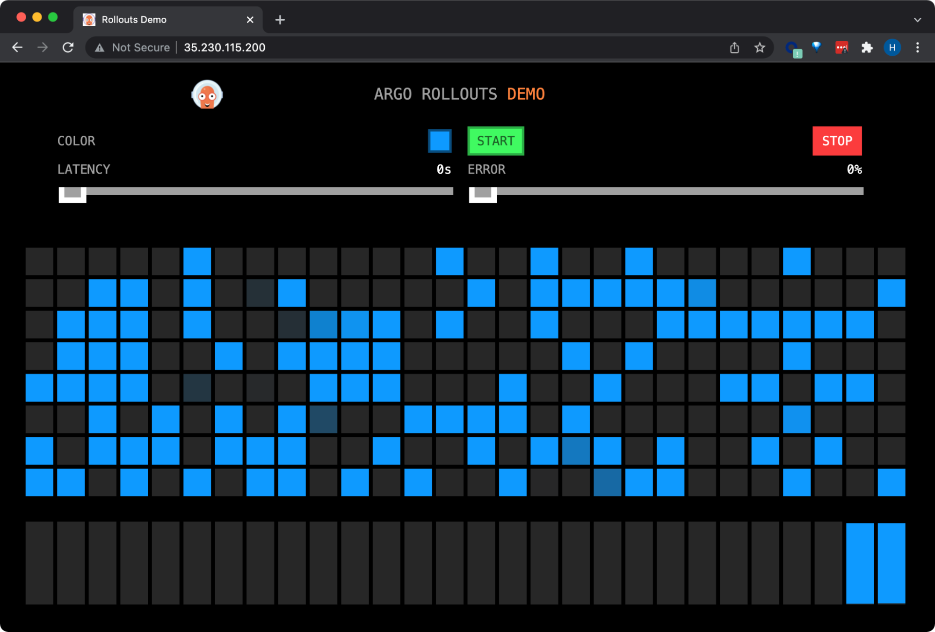Open the red chat extension icon
935x632 pixels.
841,48
